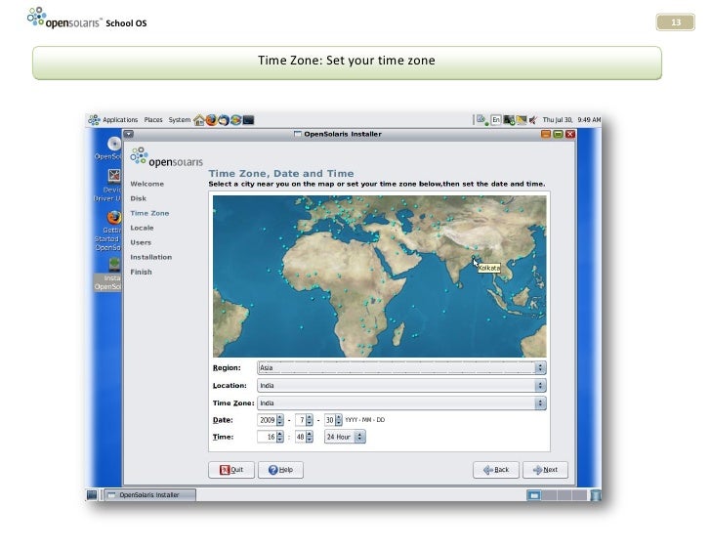The height and width of the screenshot is (550, 711).
Task: Open the Applications menu
Action: click(120, 120)
